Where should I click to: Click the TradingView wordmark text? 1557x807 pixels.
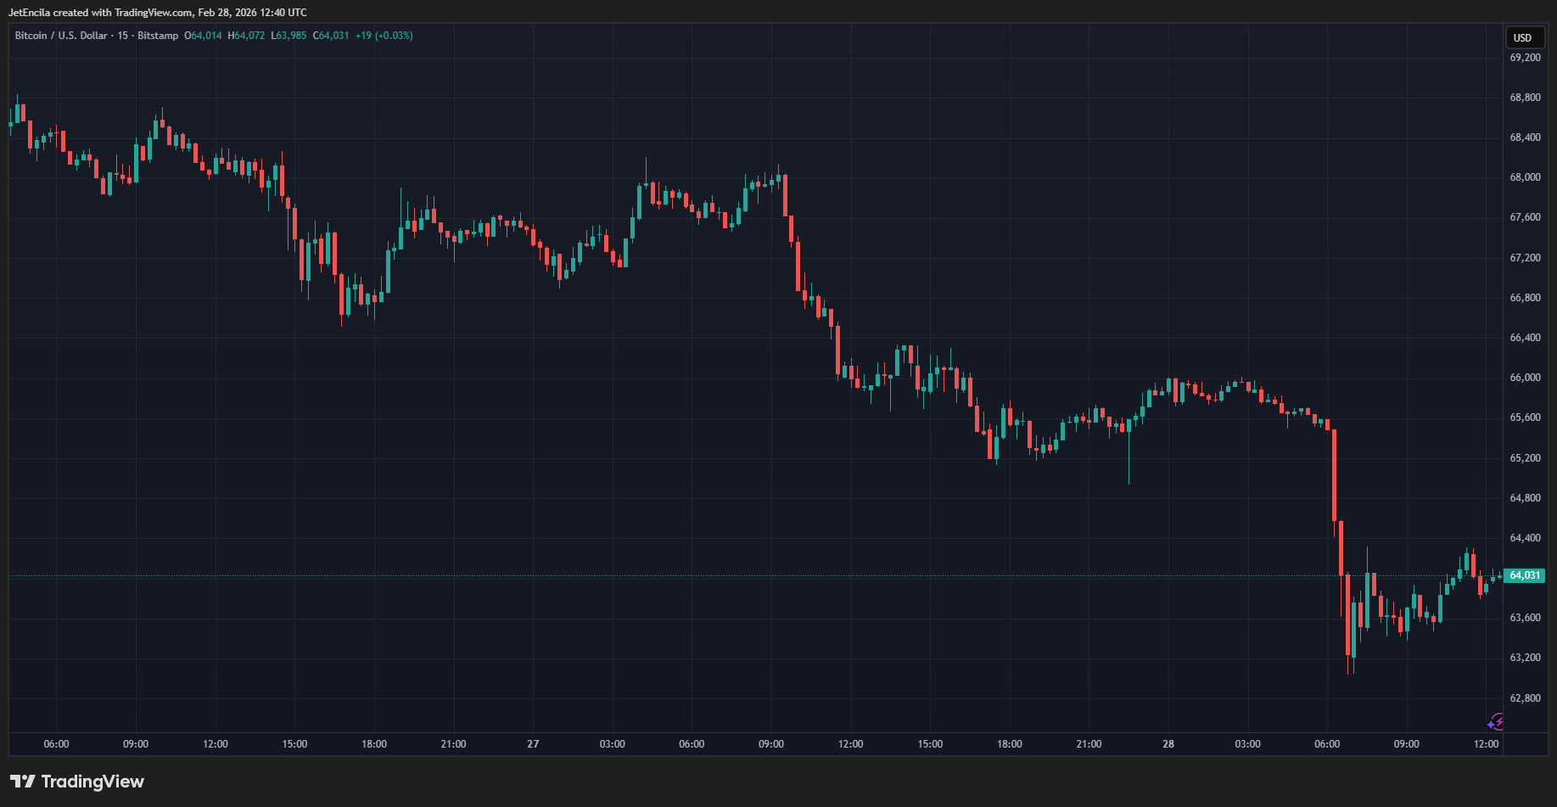tap(92, 782)
